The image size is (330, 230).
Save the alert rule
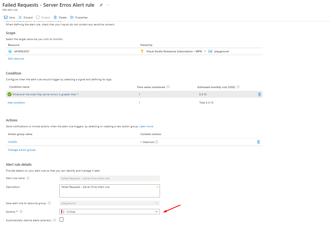[9, 17]
